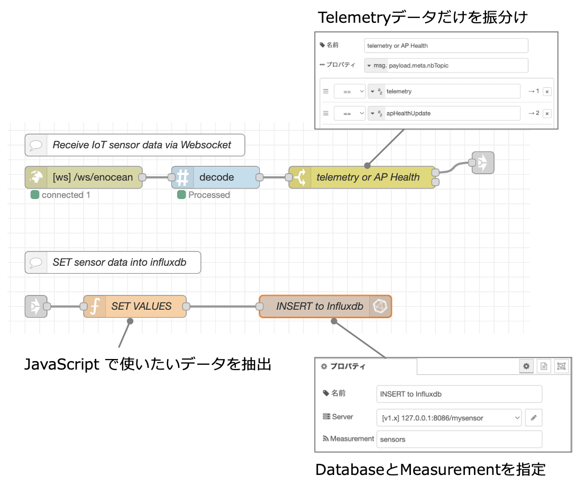Delete the telemetry rule with x button

[x=547, y=92]
